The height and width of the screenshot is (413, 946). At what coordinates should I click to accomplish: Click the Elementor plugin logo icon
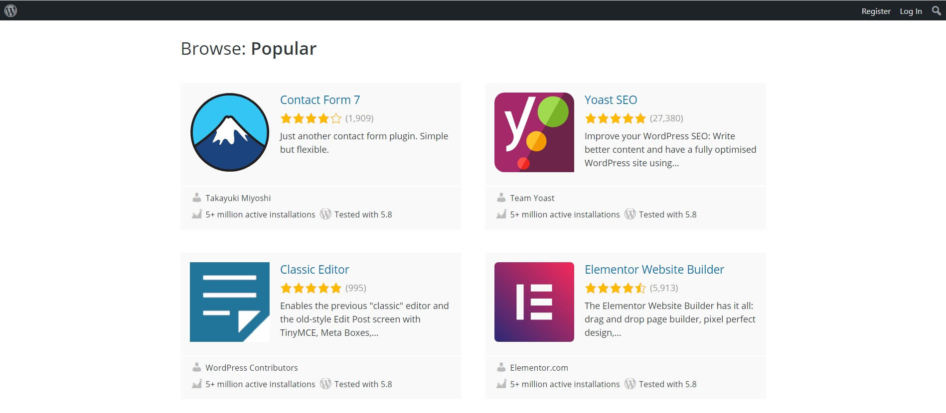click(x=534, y=302)
